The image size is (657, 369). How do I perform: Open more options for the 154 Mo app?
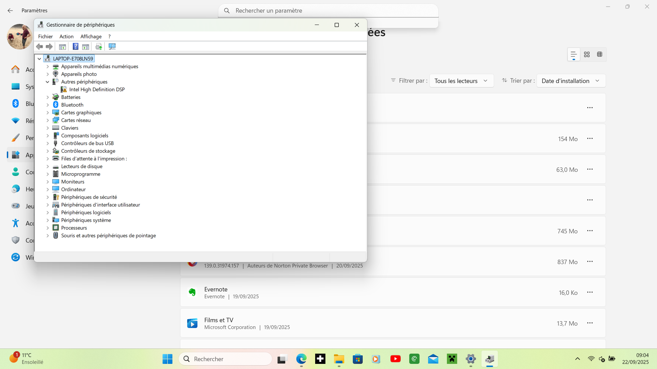click(x=590, y=139)
